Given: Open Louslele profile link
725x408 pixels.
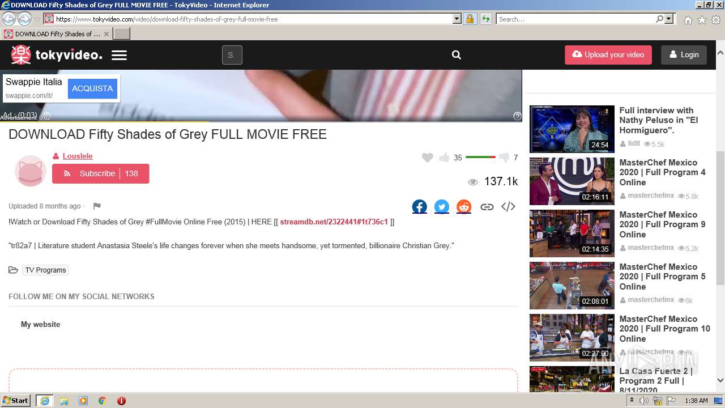Looking at the screenshot, I should click(77, 156).
